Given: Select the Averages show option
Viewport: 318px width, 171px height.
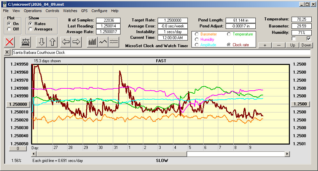Looking at the screenshot, I should pyautogui.click(x=31, y=29).
